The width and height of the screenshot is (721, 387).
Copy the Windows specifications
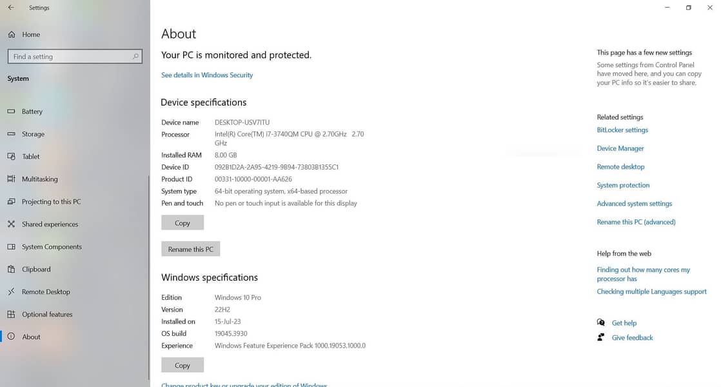183,366
